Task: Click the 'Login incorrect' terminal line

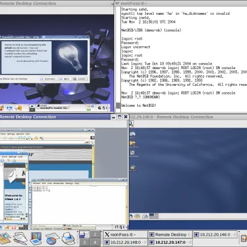Action: (136, 47)
